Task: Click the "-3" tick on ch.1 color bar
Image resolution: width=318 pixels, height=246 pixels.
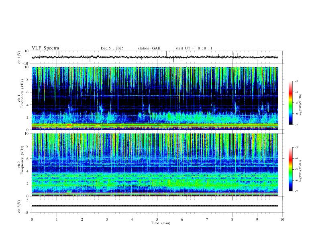Action: (x=296, y=81)
